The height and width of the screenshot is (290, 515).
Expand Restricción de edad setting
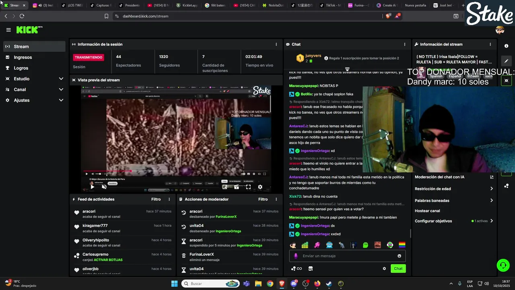454,188
